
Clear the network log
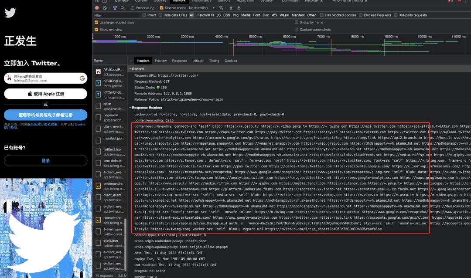(x=105, y=8)
